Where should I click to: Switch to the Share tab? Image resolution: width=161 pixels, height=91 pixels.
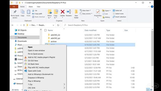(31, 7)
